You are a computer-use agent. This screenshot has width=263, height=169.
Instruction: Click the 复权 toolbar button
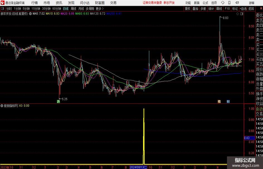pyautogui.click(x=188, y=9)
